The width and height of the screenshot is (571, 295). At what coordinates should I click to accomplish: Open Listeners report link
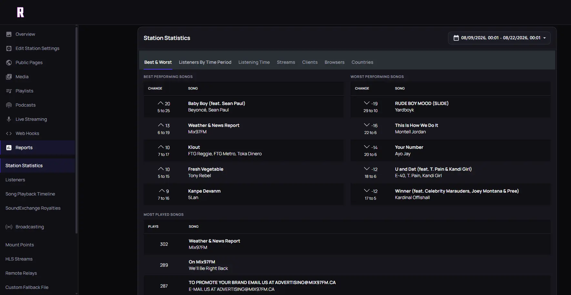(x=15, y=180)
